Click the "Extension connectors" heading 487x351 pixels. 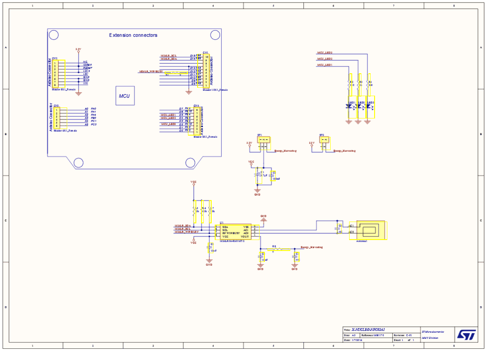click(133, 36)
